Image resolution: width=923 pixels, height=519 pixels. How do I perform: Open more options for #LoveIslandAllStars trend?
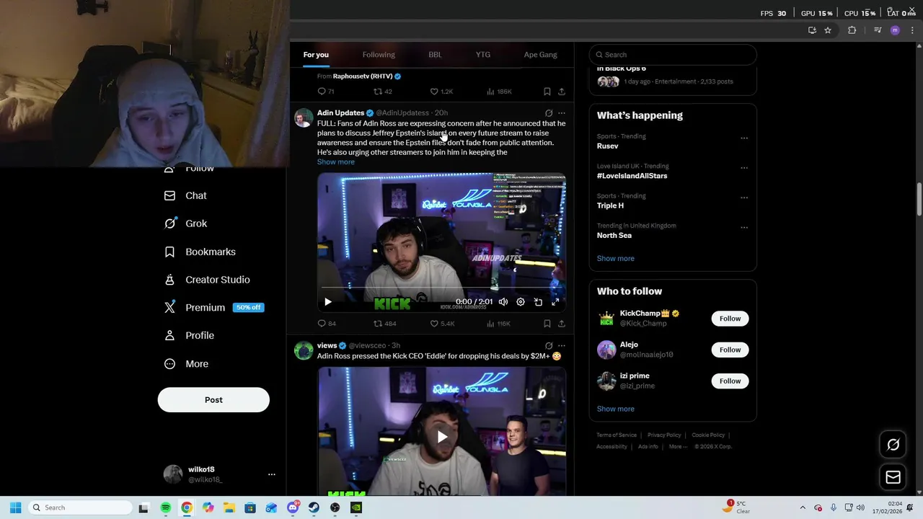[x=744, y=168]
